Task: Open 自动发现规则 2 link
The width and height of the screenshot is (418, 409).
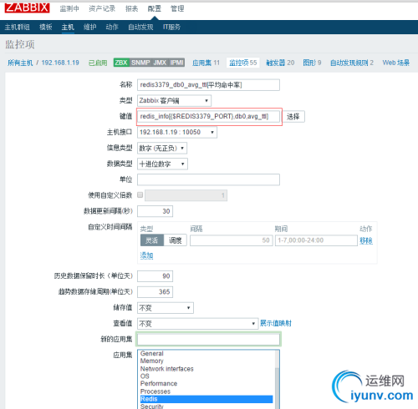Action: 352,63
